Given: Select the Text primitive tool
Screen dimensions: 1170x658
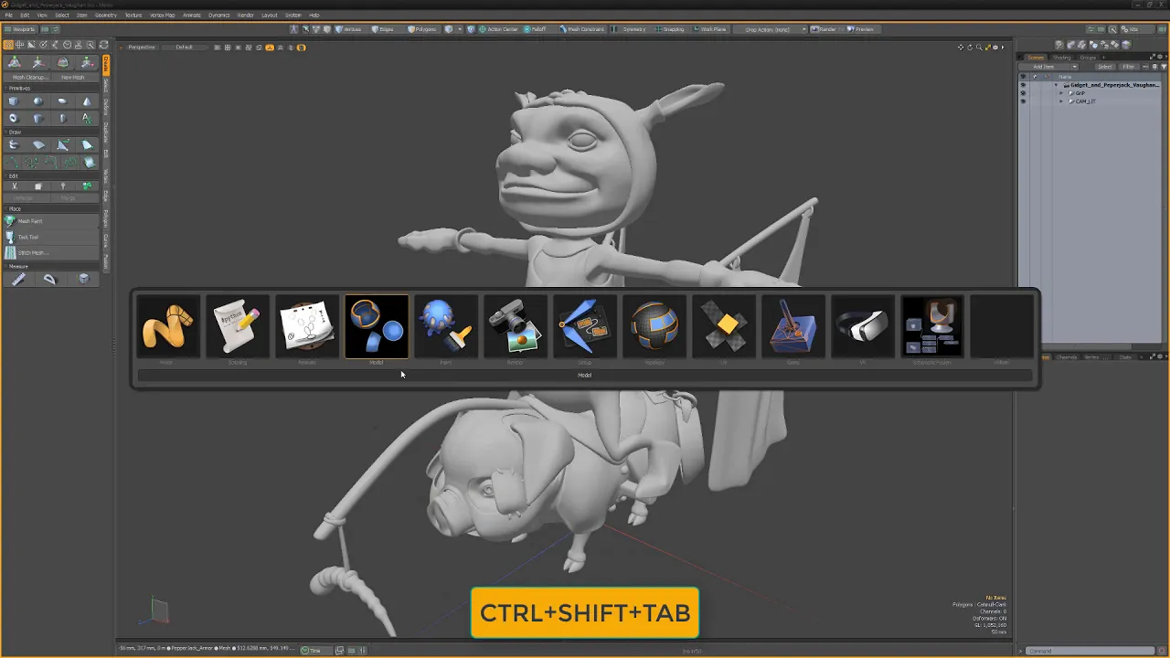Looking at the screenshot, I should tap(87, 118).
